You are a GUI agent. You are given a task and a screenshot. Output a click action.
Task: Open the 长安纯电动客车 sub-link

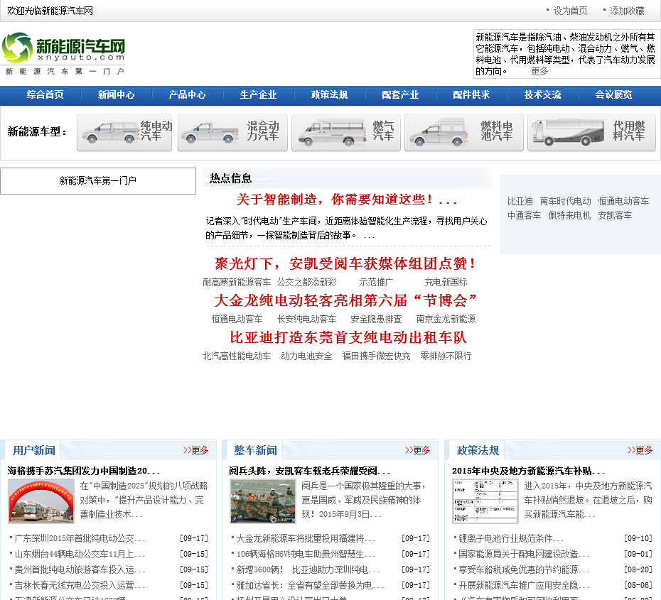pyautogui.click(x=306, y=319)
